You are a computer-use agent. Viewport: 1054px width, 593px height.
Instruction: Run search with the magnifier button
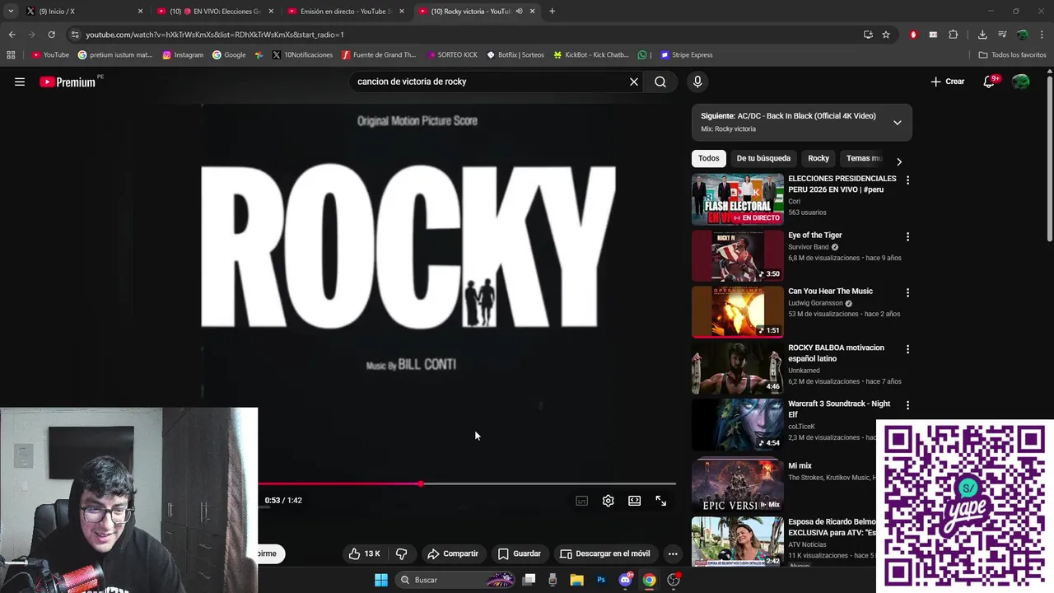(x=660, y=82)
